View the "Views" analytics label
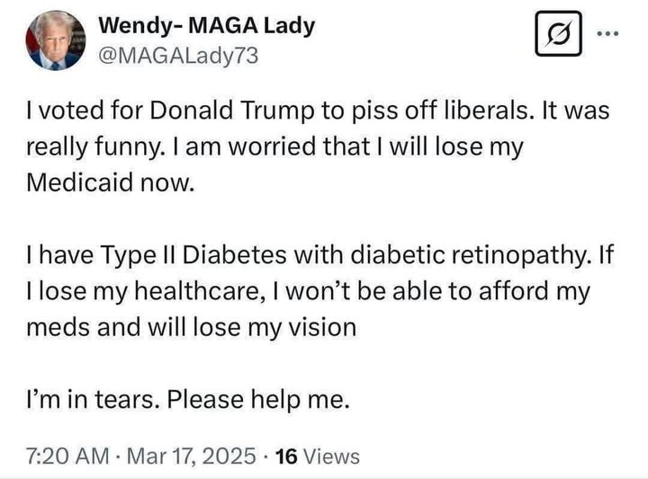 pyautogui.click(x=331, y=457)
